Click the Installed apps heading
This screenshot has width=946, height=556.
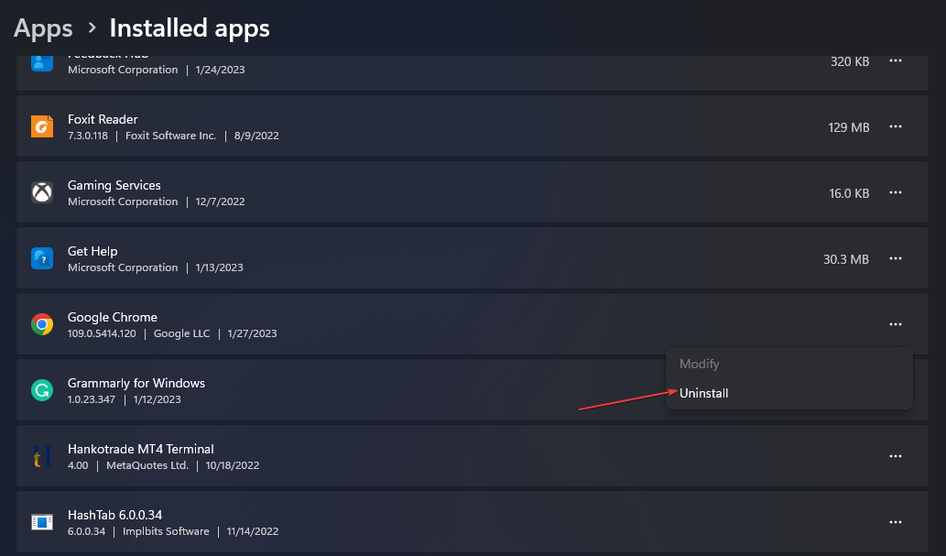(x=190, y=28)
